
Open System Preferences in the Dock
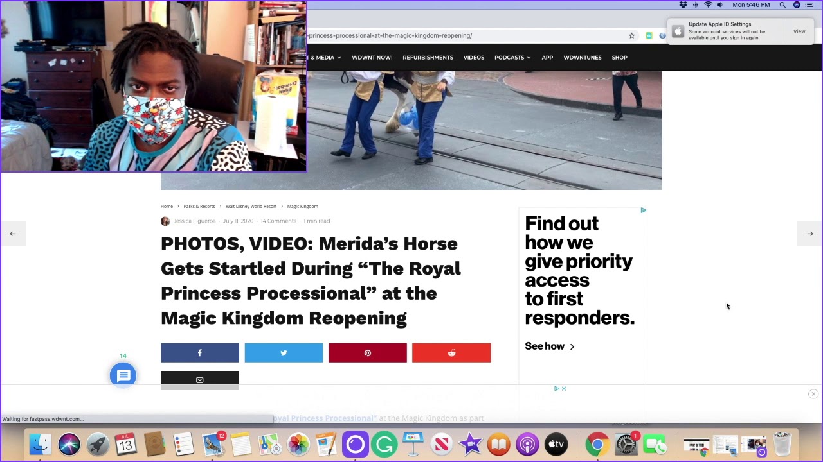tap(626, 444)
